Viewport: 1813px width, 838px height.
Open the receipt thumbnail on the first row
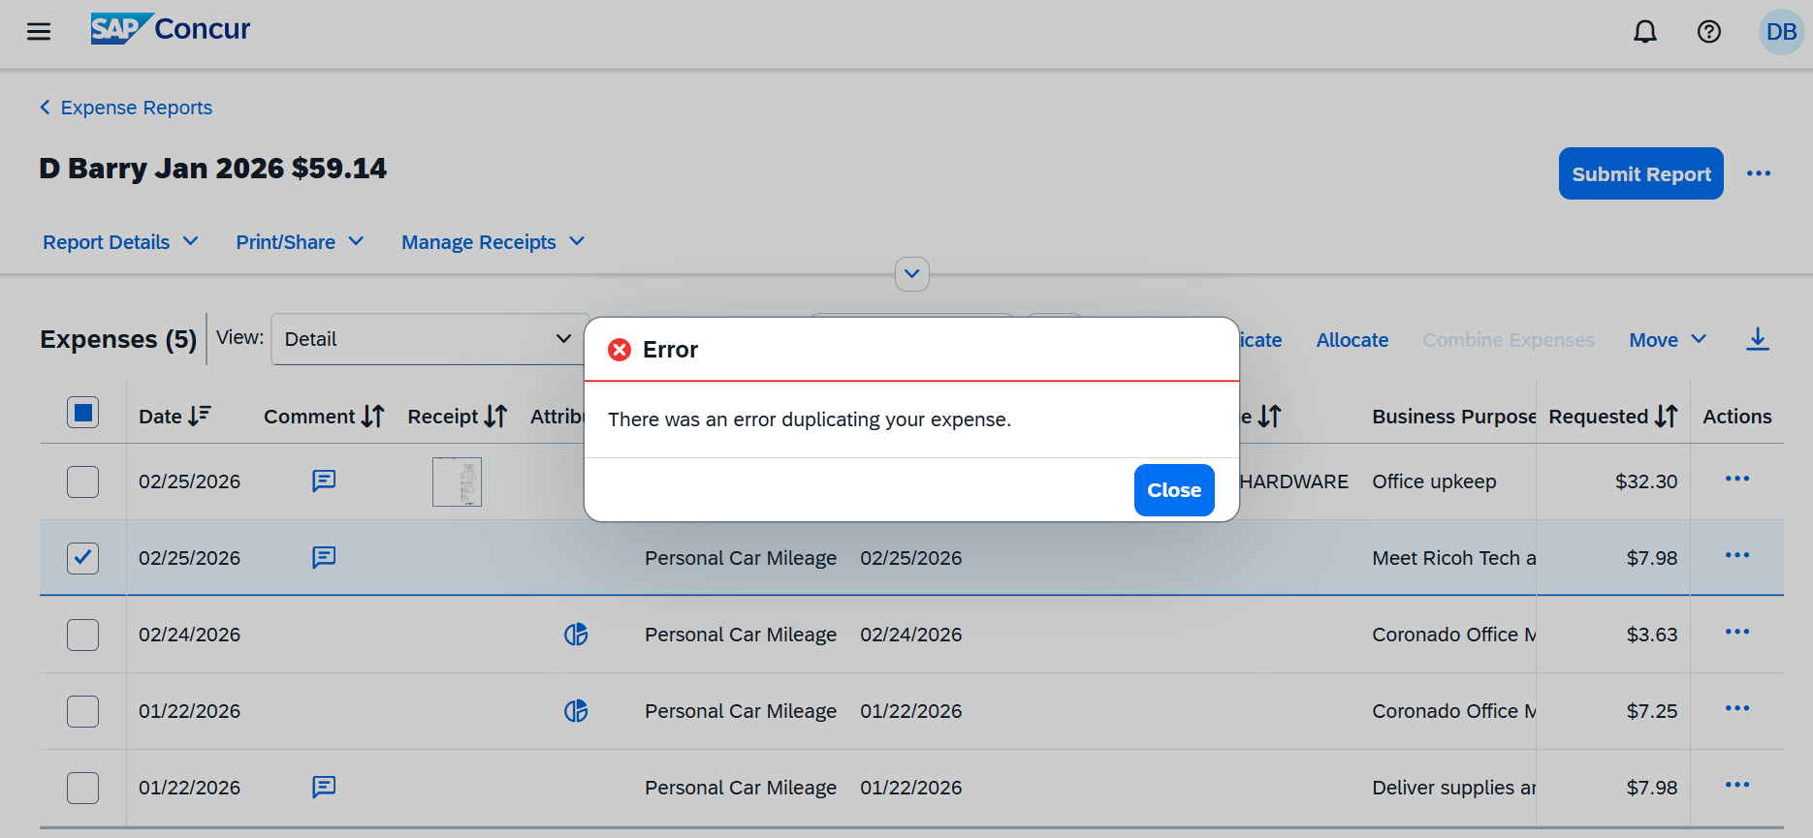coord(457,481)
